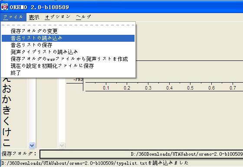This screenshot has height=167, width=243.
Task: Click the 0.1 time axis tick label
Action: [x=106, y=88]
